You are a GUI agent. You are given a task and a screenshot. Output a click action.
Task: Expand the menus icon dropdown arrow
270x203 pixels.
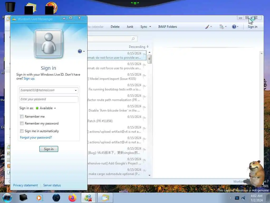[226, 27]
